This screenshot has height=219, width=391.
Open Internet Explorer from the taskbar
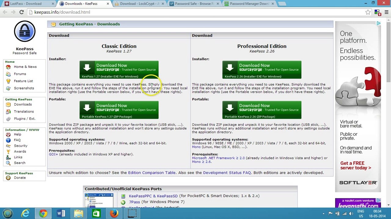coord(25,213)
